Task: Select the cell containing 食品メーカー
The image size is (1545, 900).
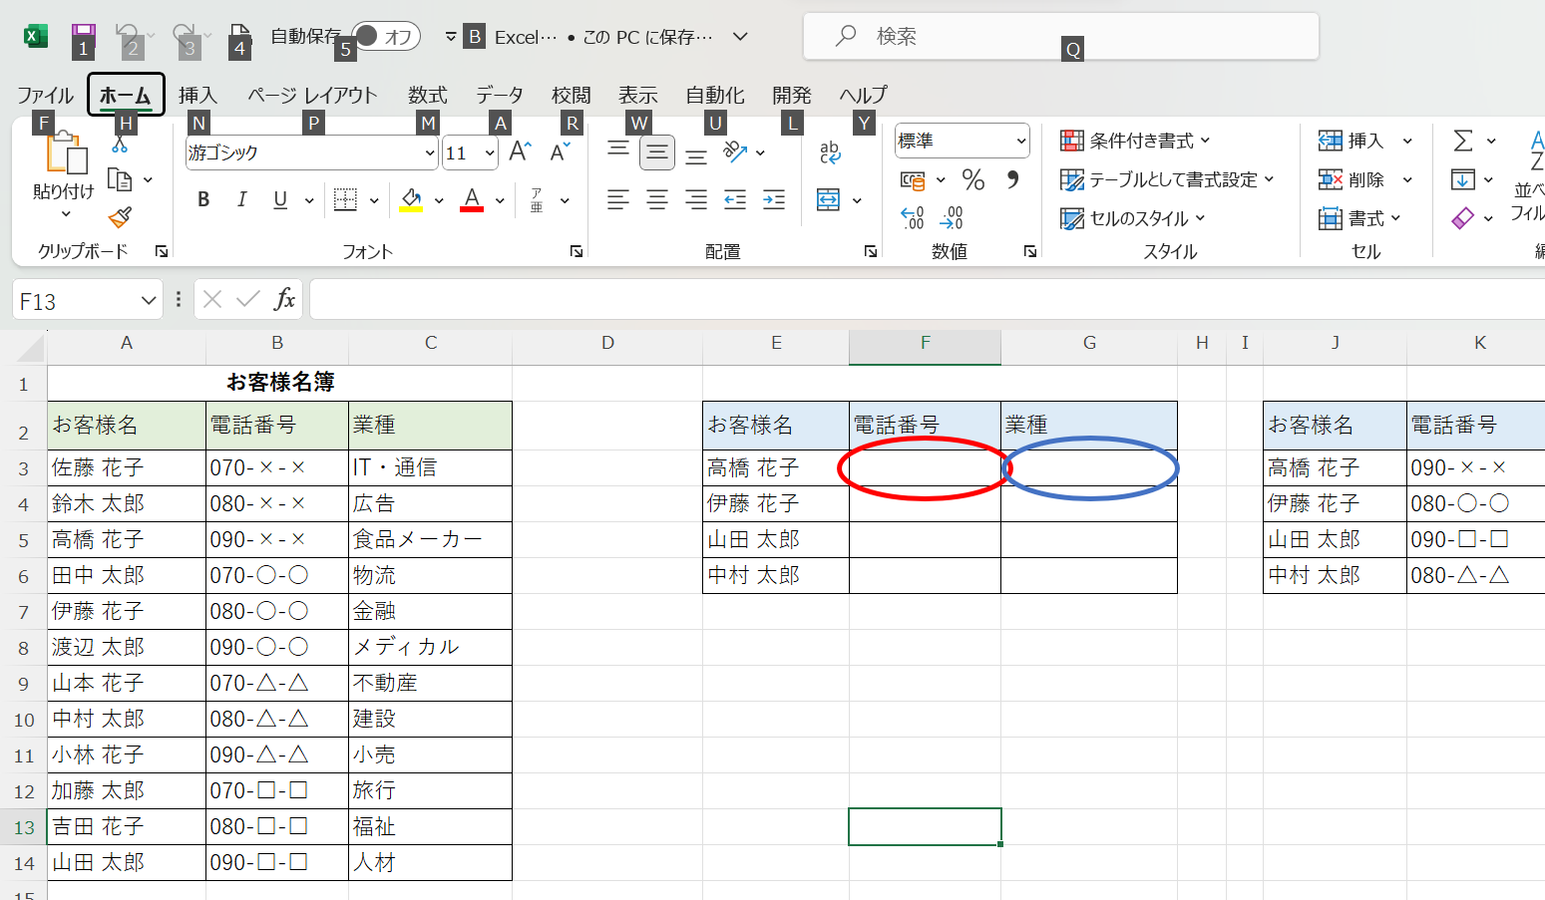Action: 430,539
